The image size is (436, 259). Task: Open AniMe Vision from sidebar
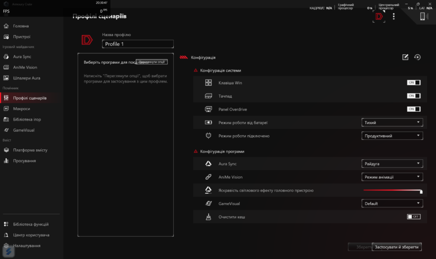pyautogui.click(x=25, y=67)
